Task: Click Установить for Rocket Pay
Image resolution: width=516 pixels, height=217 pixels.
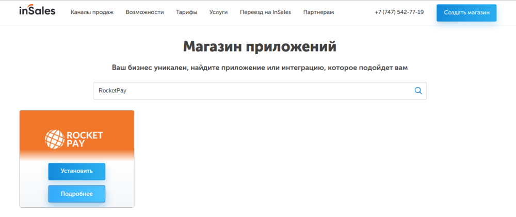Action: 77,171
